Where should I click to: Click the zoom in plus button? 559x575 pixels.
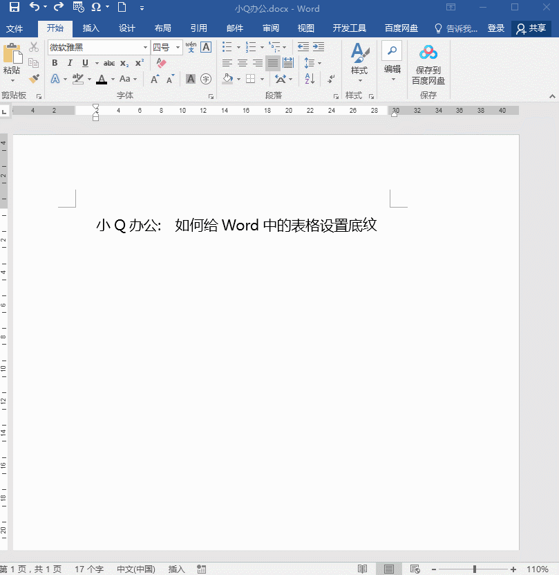point(513,569)
